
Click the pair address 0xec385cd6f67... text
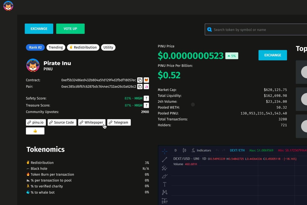click(x=98, y=87)
